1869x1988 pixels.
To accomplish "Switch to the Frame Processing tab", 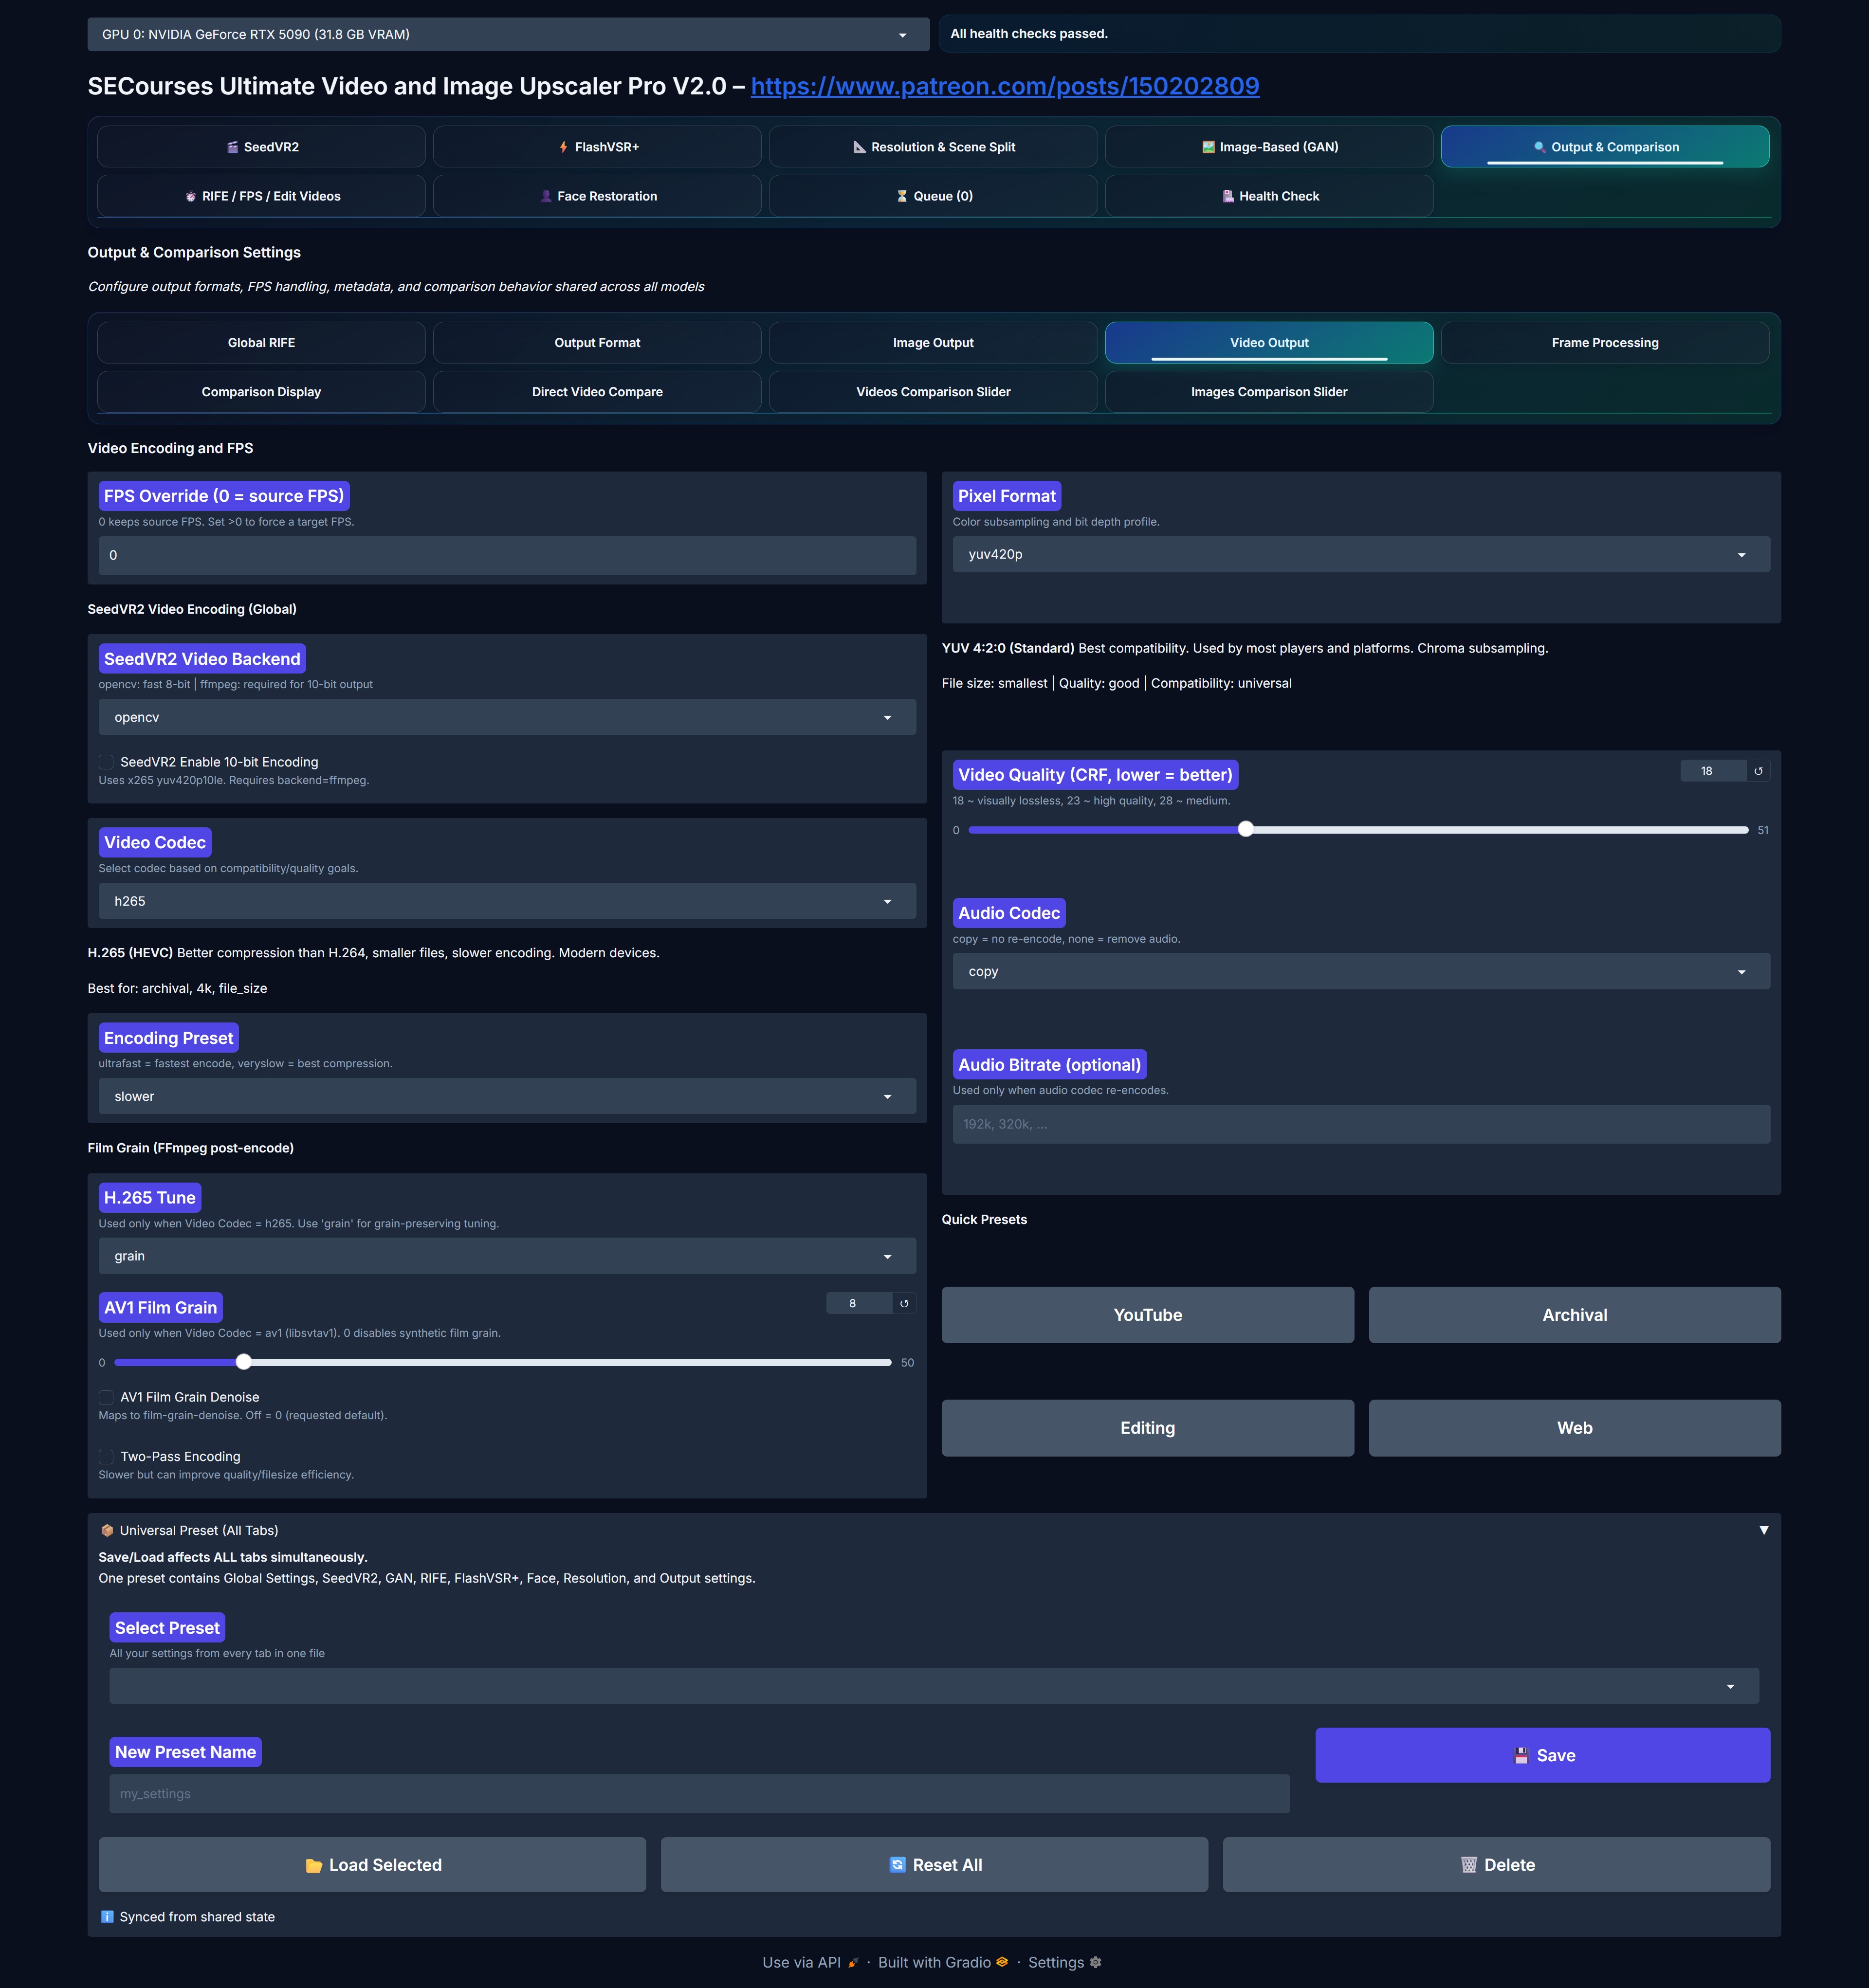I will [1604, 342].
